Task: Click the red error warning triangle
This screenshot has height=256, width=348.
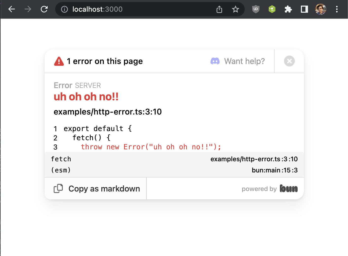Action: pos(59,61)
